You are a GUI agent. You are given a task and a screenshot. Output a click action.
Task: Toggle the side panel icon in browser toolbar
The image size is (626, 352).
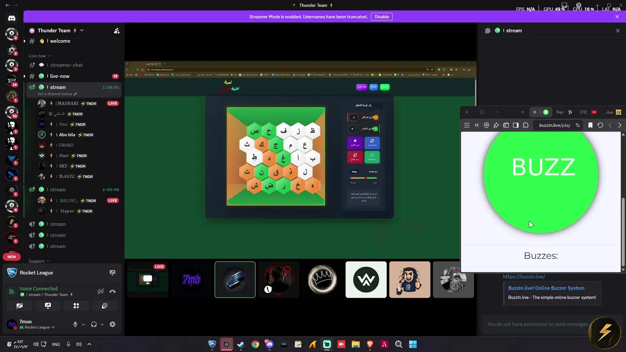pos(516,125)
